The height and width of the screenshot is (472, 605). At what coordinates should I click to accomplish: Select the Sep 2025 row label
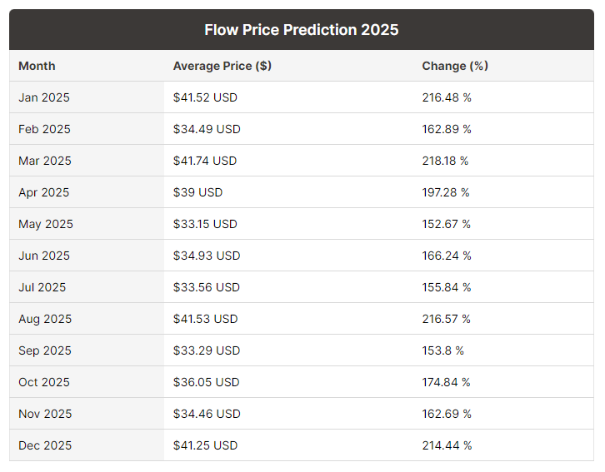pos(45,350)
